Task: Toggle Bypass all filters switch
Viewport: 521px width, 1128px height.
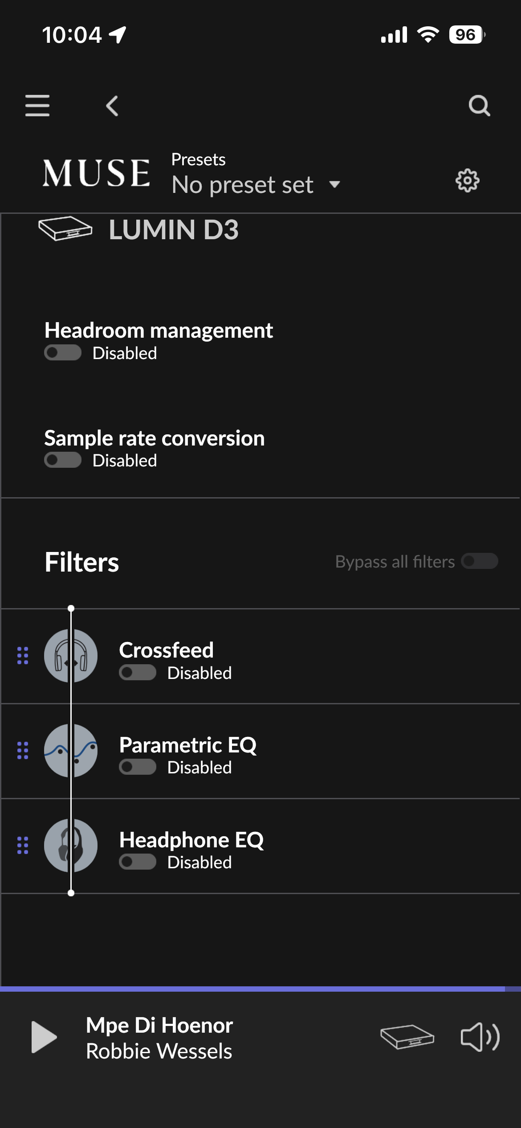Action: point(480,561)
